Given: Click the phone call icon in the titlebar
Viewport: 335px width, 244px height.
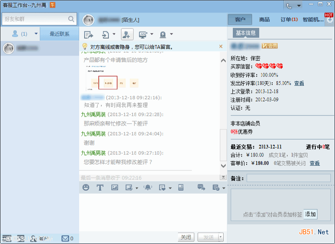Looking at the screenshot, I should tap(289, 5).
